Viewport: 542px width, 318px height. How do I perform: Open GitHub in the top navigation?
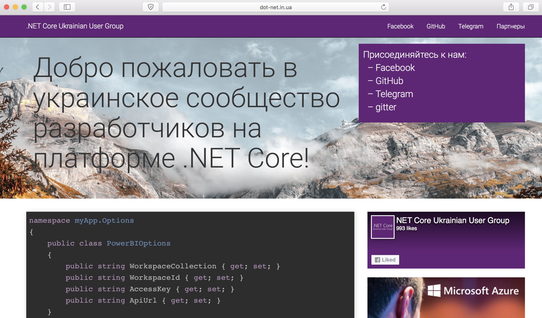436,26
